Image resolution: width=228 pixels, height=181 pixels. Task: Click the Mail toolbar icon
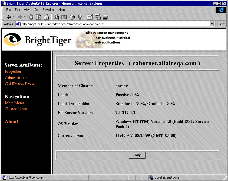pos(98,17)
